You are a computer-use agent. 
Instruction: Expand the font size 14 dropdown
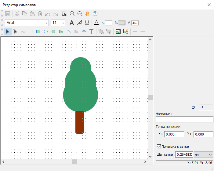(x=63, y=23)
